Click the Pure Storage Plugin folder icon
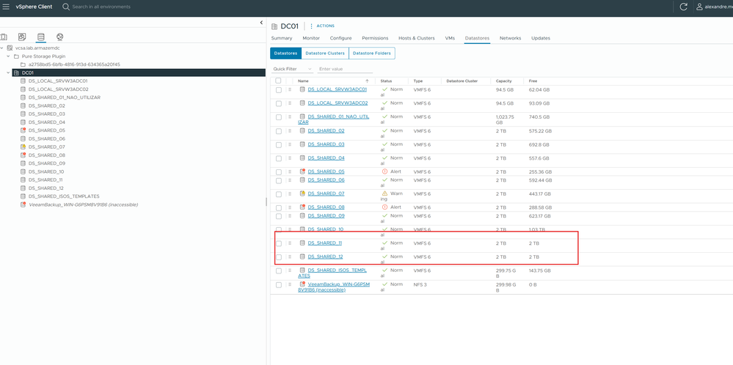The width and height of the screenshot is (733, 365). (16, 56)
